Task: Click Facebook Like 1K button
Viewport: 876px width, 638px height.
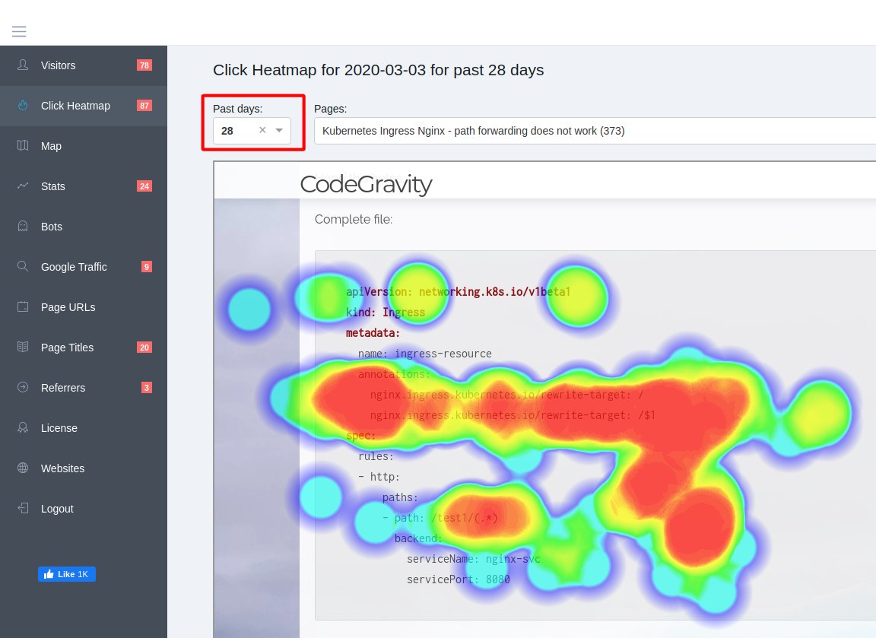Action: [x=66, y=574]
